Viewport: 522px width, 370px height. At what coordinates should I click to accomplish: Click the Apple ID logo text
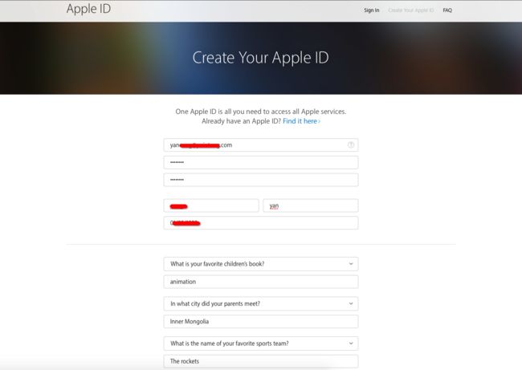pyautogui.click(x=88, y=9)
